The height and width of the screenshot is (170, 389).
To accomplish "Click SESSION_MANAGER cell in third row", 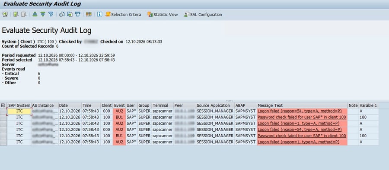I will point(215,124).
